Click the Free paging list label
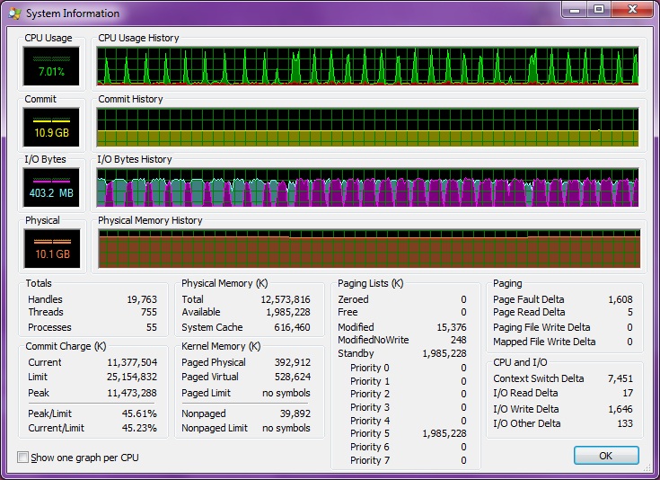 [x=348, y=312]
